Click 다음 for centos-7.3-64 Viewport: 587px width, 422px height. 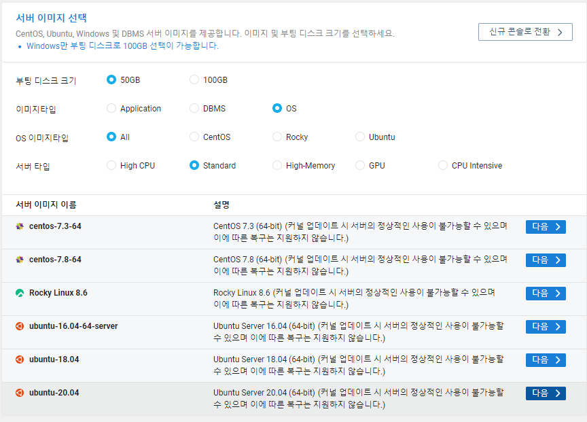[x=546, y=227]
